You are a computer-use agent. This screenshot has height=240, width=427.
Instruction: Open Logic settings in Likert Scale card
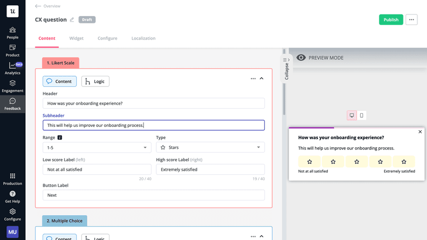[x=95, y=82]
